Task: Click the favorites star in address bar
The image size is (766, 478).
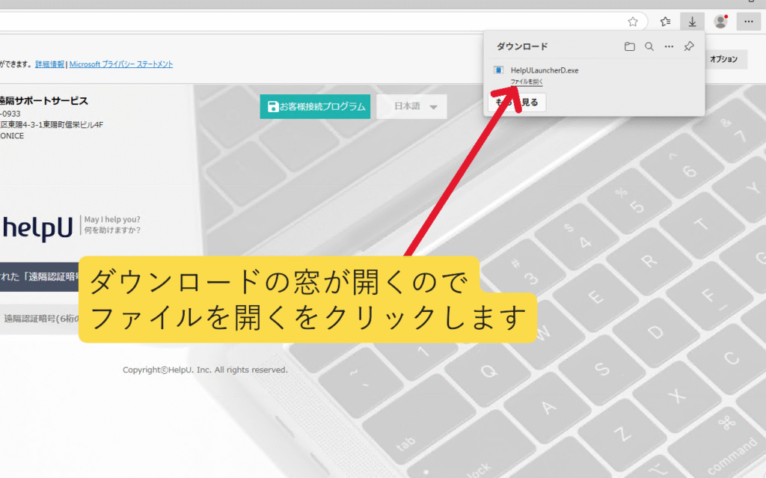Action: [633, 22]
